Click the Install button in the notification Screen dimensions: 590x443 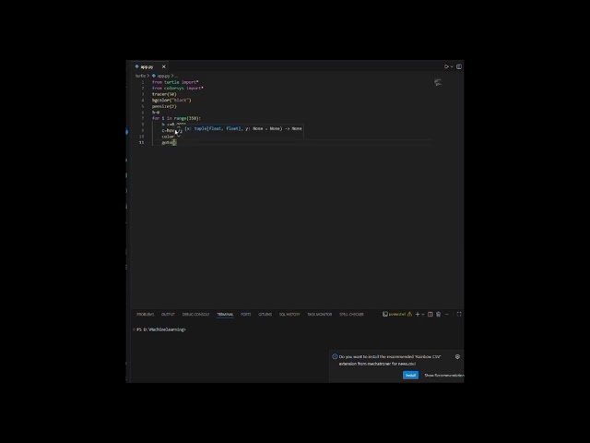click(410, 375)
